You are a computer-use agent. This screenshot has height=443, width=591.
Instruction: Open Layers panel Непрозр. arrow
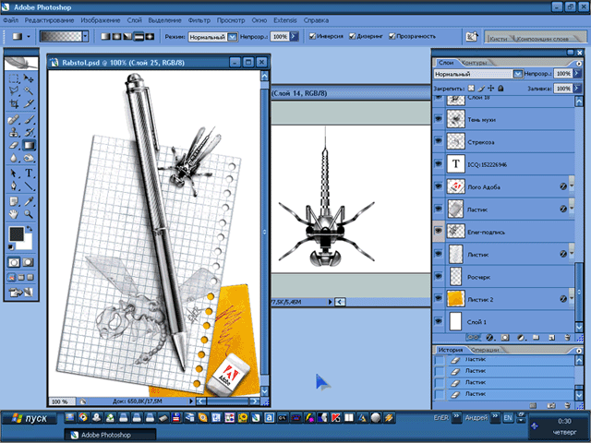[x=577, y=74]
